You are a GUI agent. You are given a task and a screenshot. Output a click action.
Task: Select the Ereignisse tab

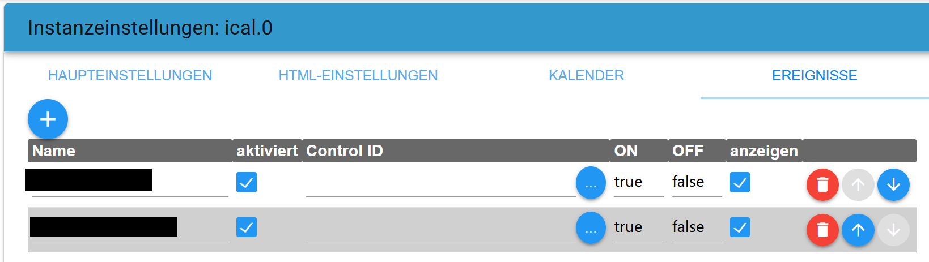point(815,76)
